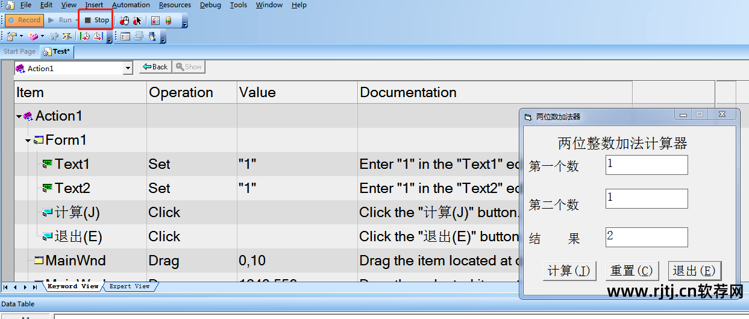Collapse the Action1 tree node
This screenshot has height=319, width=749.
coord(19,116)
